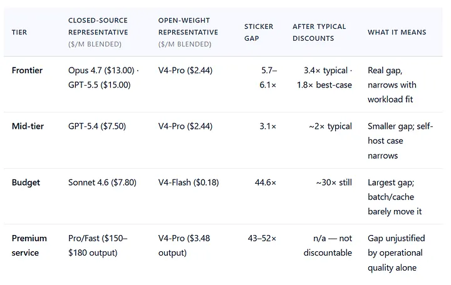Click the 43–52× sticker gap value
The height and width of the screenshot is (285, 451).
pos(262,238)
